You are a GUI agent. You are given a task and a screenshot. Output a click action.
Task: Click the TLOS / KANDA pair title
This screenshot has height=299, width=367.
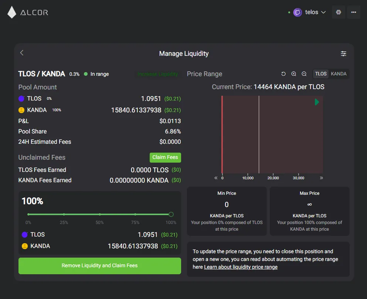pyautogui.click(x=42, y=74)
